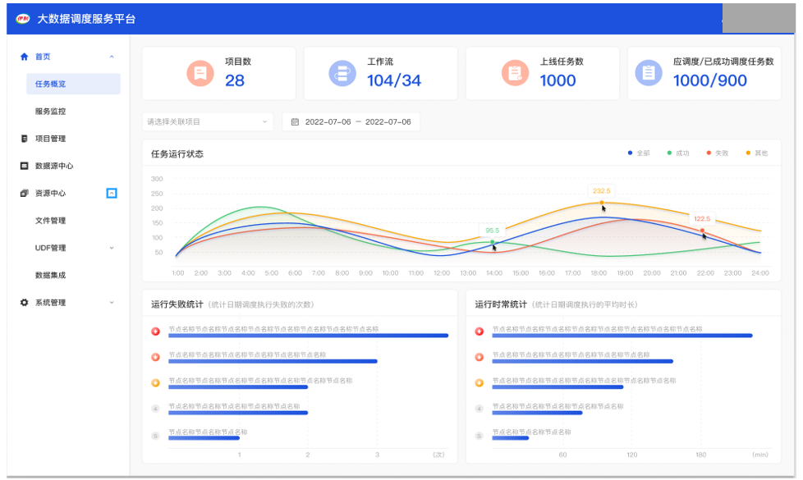This screenshot has width=803, height=480.
Task: Select 文件管理 in the sidebar
Action: 50,221
